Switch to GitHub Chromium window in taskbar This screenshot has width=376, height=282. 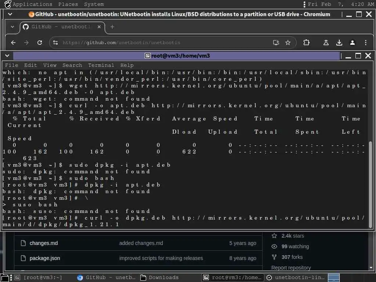point(106,278)
